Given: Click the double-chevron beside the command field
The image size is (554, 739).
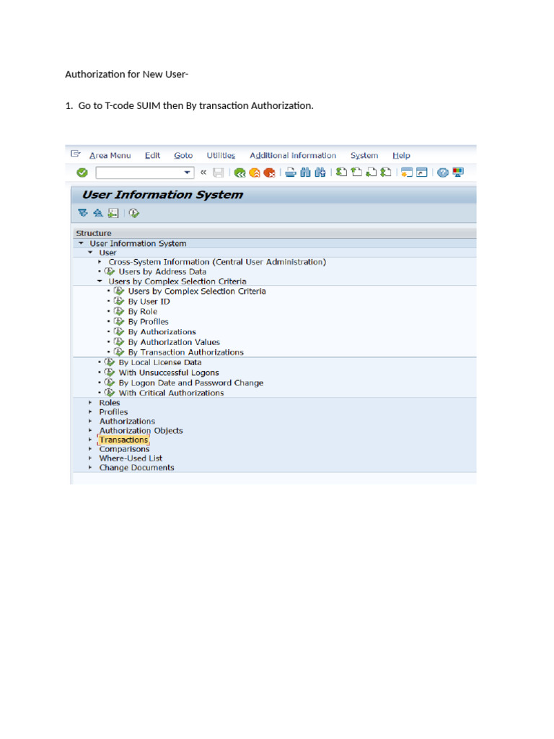Looking at the screenshot, I should click(x=203, y=172).
